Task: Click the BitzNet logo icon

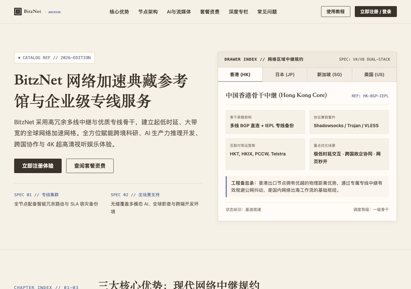Action: click(18, 12)
